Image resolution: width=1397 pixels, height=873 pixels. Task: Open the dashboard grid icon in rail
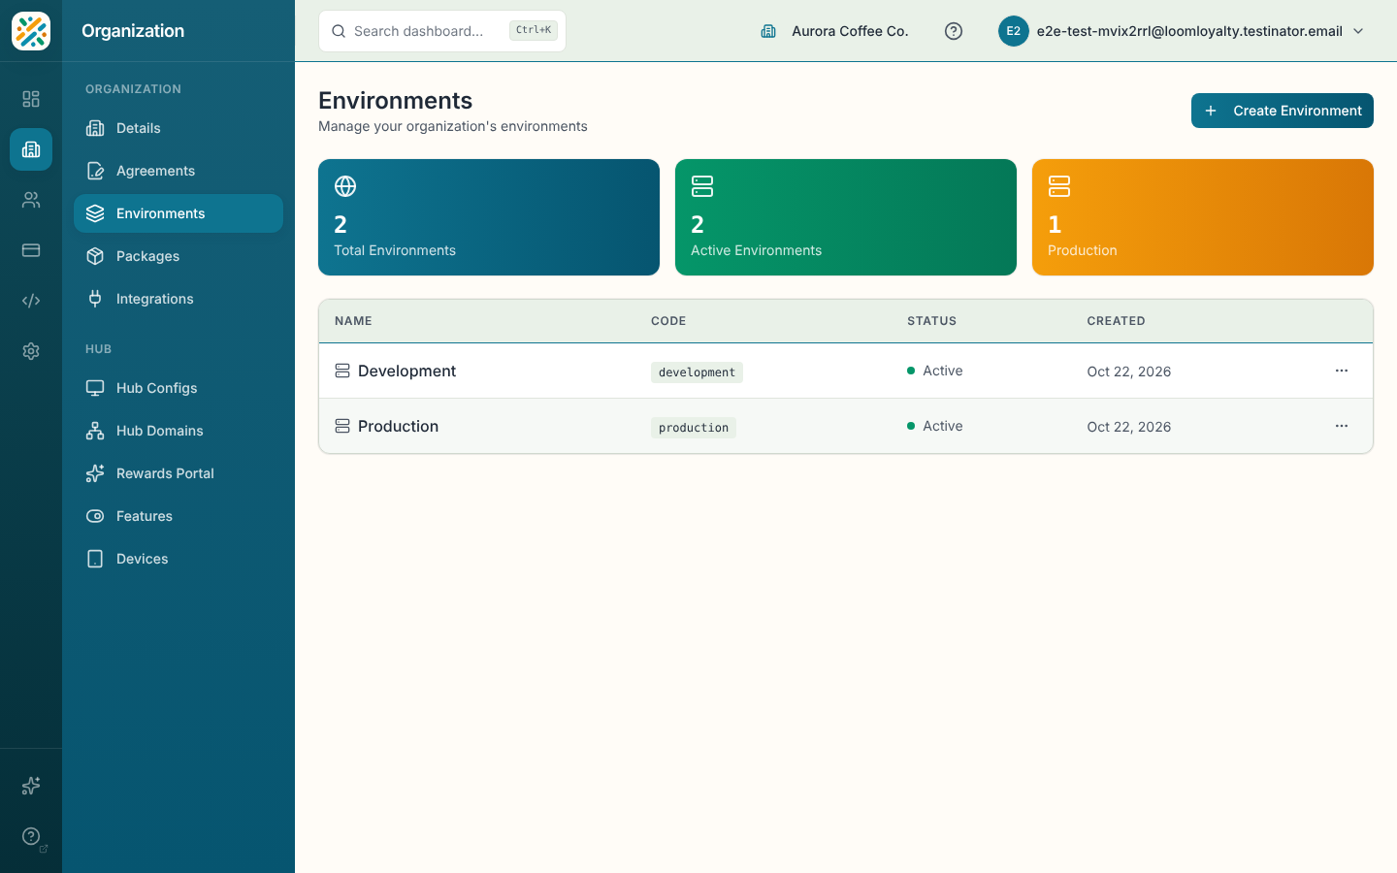click(31, 99)
